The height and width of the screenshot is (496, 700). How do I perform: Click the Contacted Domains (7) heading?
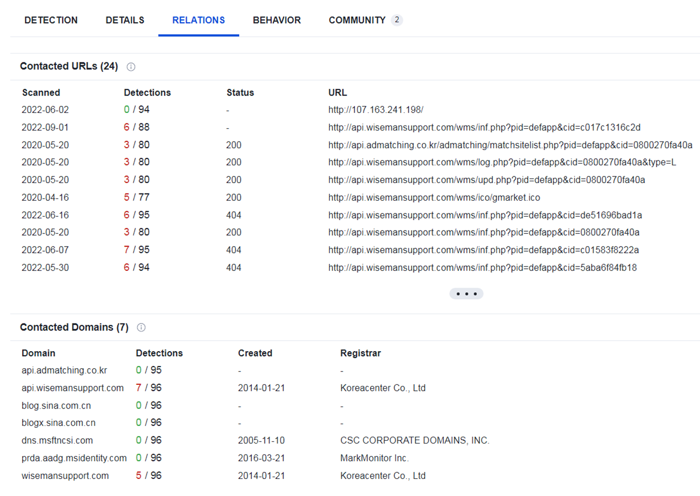[x=74, y=327]
